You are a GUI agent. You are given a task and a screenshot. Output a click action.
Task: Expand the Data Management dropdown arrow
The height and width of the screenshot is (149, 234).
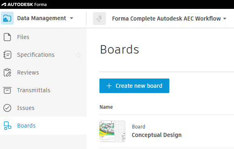click(x=72, y=18)
